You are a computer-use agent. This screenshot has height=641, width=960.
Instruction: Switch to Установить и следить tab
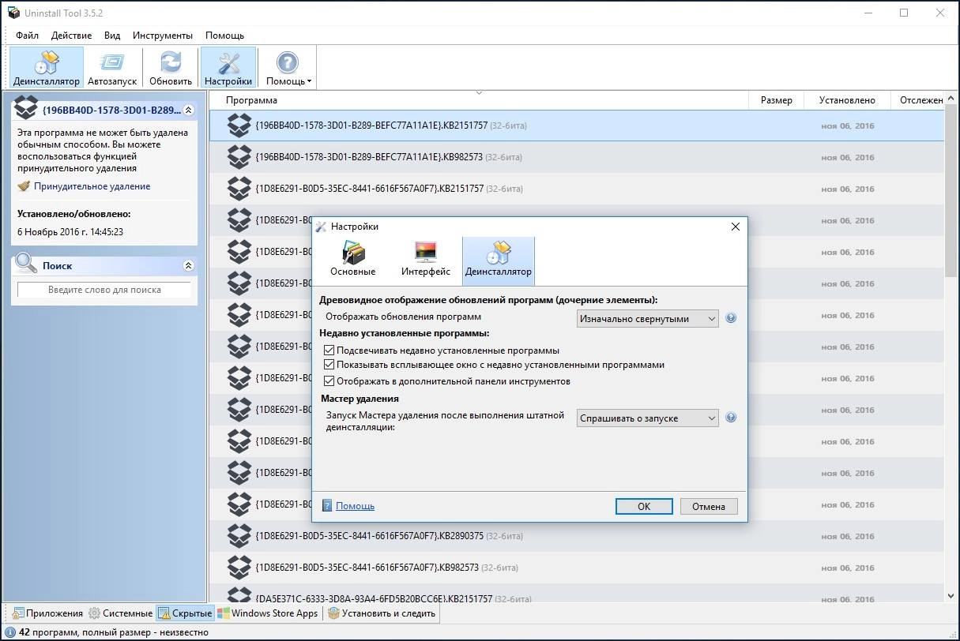pyautogui.click(x=381, y=613)
